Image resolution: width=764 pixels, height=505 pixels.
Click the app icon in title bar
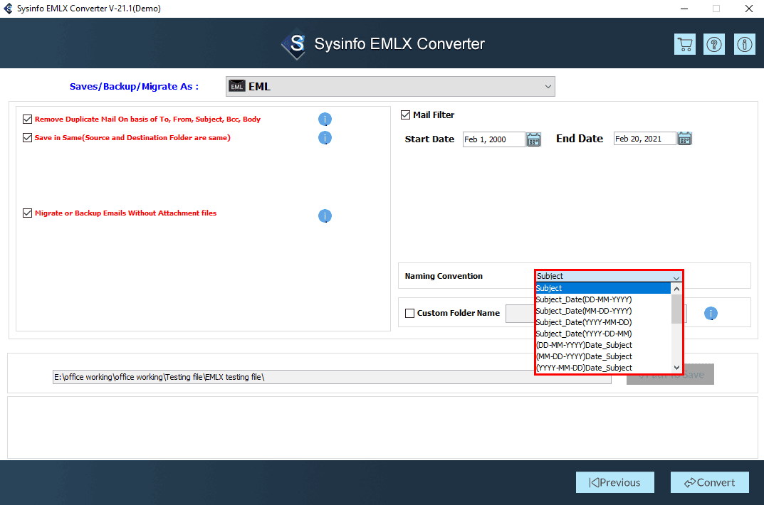pyautogui.click(x=8, y=9)
